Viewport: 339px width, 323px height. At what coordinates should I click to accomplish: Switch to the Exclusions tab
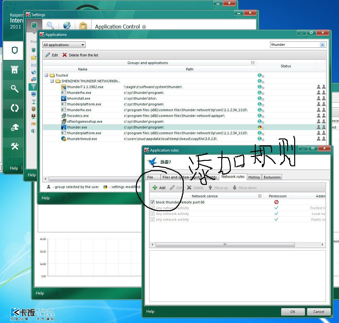(272, 177)
